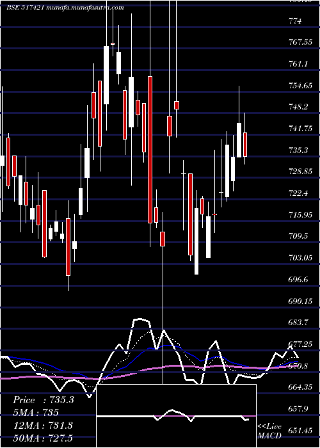Click the tall white candle at the chart peak
The height and width of the screenshot is (448, 320).
click(x=106, y=75)
